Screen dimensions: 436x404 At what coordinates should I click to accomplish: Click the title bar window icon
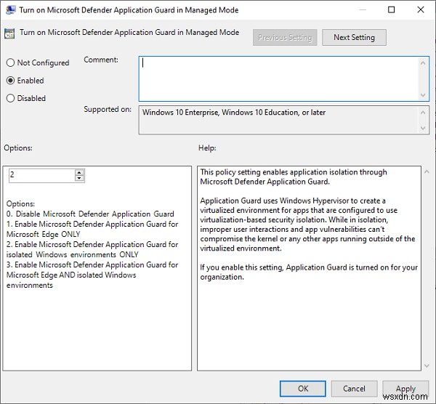click(11, 9)
